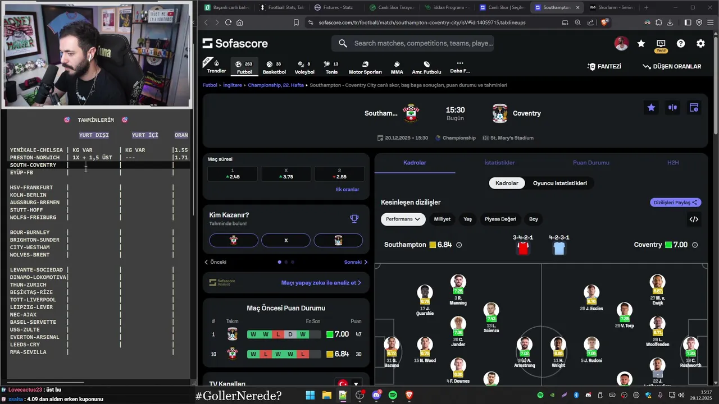
Task: Open the FANTEZİ link
Action: [604, 66]
